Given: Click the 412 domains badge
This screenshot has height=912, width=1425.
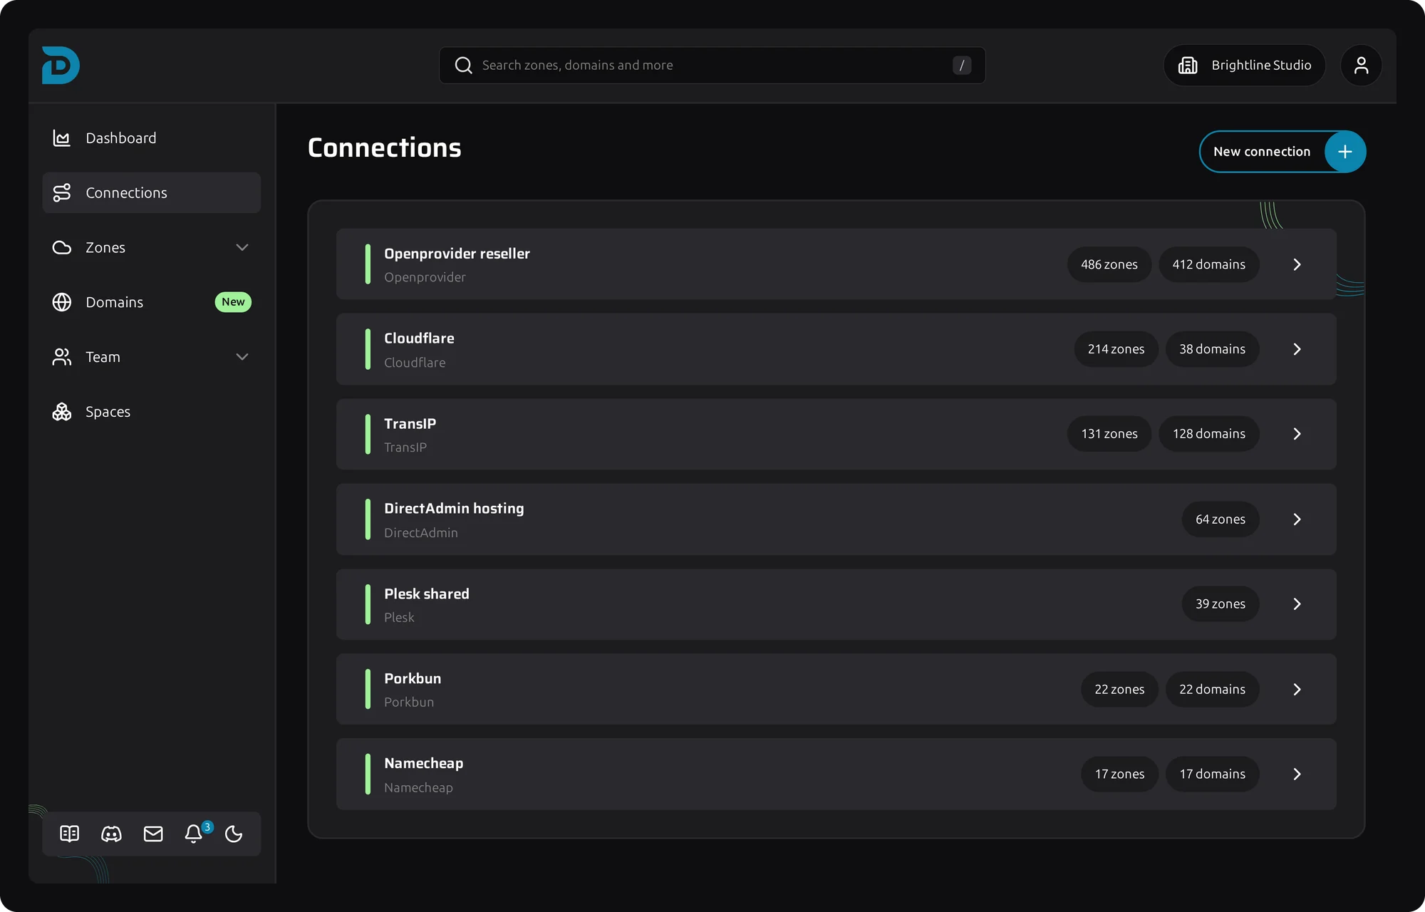Looking at the screenshot, I should [1209, 264].
